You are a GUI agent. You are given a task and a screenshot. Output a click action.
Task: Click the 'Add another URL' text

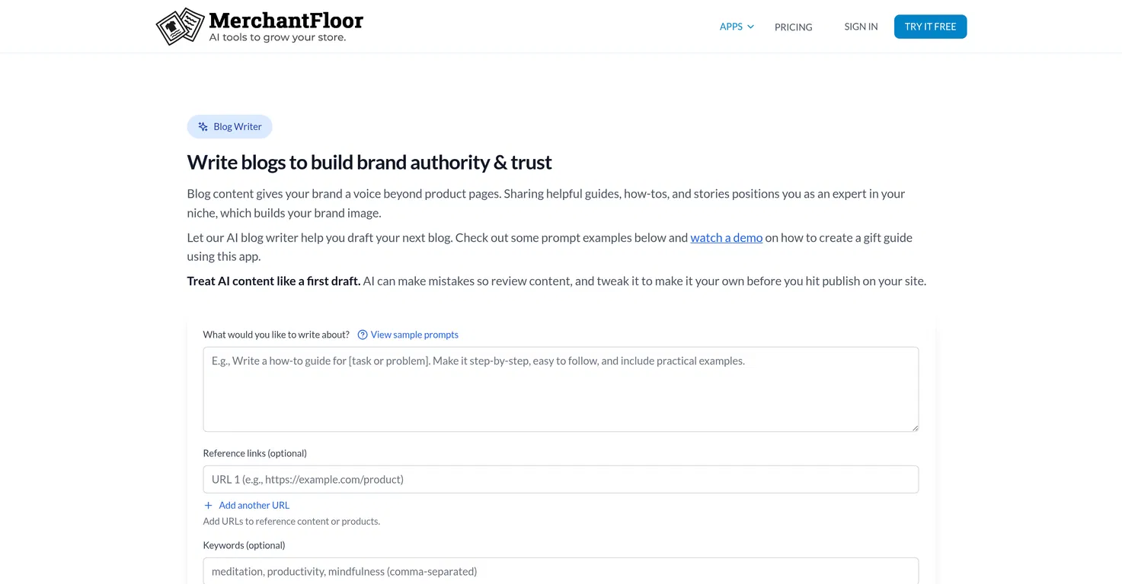tap(254, 505)
